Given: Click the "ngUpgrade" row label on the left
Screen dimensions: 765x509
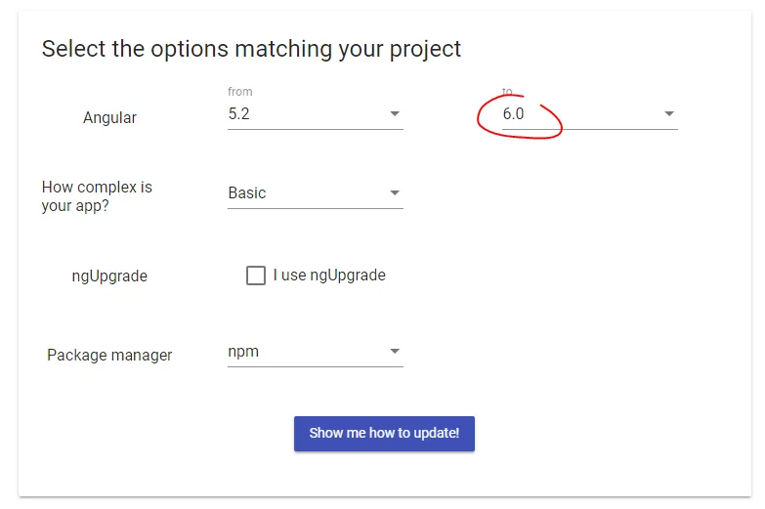Looking at the screenshot, I should pos(109,276).
